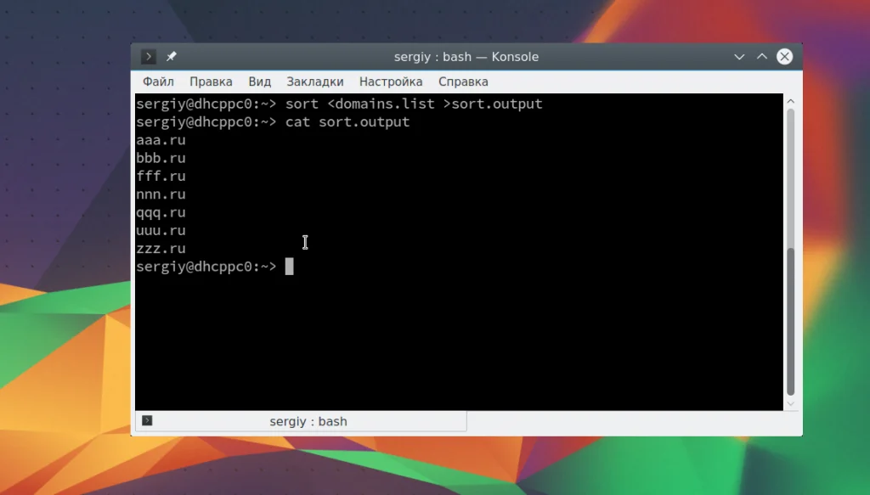870x495 pixels.
Task: Click the 'cat sort.output' command line
Action: 347,122
